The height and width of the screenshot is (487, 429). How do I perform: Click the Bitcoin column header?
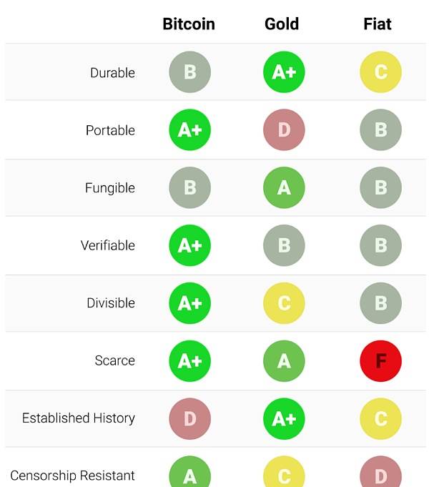coord(189,24)
